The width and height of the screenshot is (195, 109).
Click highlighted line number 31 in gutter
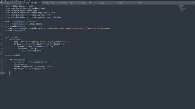click(x=2, y=73)
